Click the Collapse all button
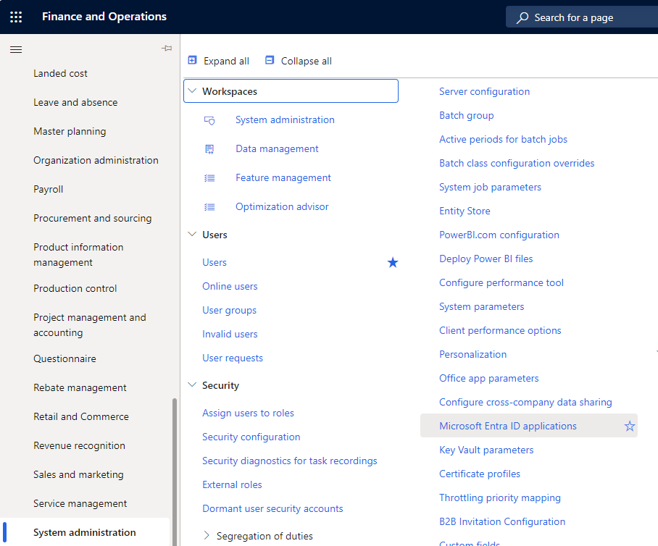Viewport: 658px width, 546px height. coord(299,61)
